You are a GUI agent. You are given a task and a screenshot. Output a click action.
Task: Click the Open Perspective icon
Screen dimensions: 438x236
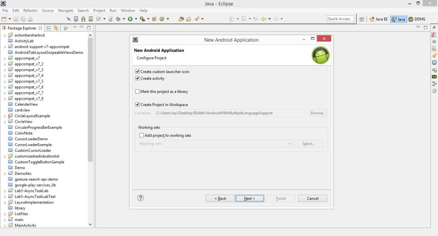pyautogui.click(x=362, y=19)
